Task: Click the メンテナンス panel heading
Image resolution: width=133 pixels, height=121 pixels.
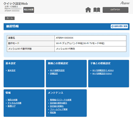Action: click(x=56, y=93)
